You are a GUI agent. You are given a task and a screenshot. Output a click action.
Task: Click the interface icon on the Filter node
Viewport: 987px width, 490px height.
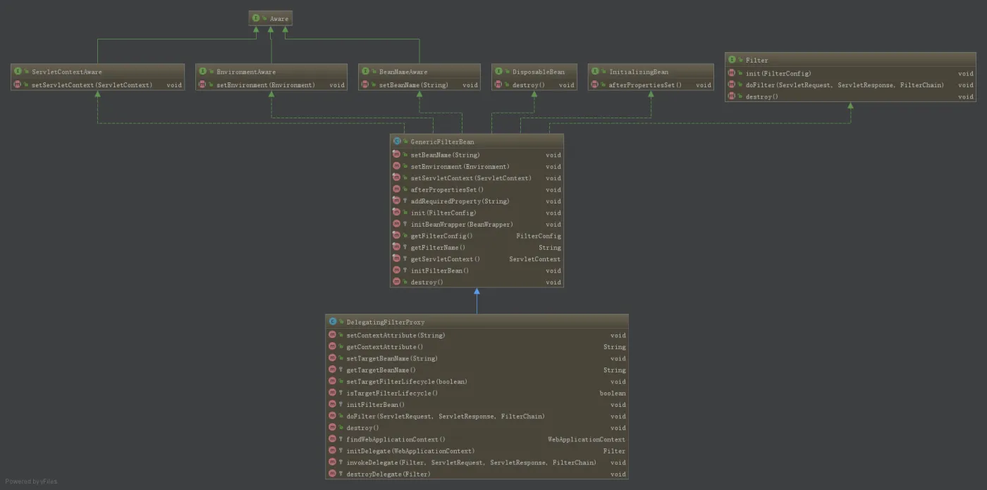[732, 60]
